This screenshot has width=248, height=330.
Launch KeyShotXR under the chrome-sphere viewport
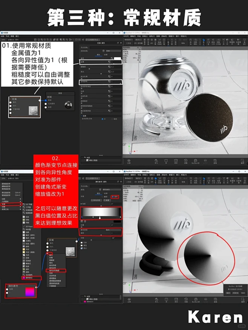[196, 161]
